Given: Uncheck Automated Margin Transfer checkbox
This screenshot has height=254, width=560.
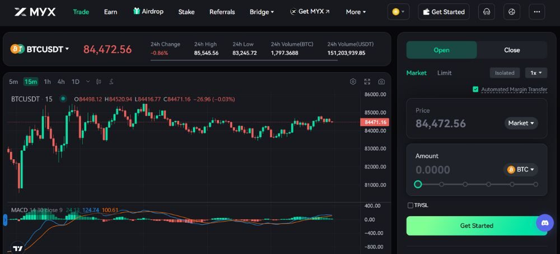Looking at the screenshot, I should click(475, 89).
